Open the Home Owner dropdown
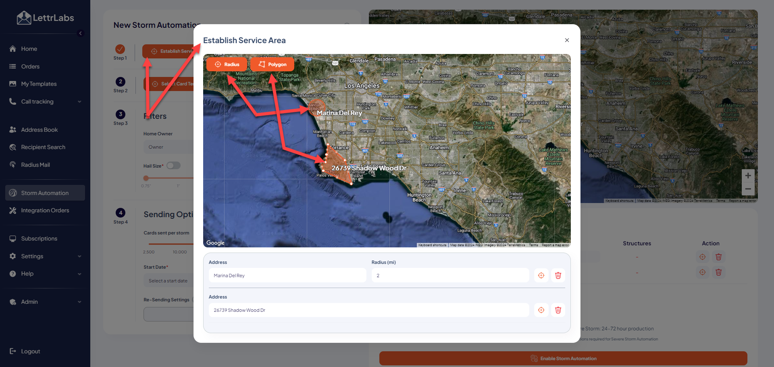This screenshot has height=367, width=774. pyautogui.click(x=168, y=147)
